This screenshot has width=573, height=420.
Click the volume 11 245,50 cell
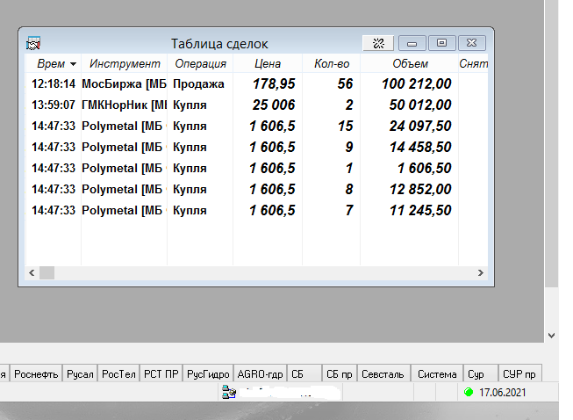click(x=410, y=210)
